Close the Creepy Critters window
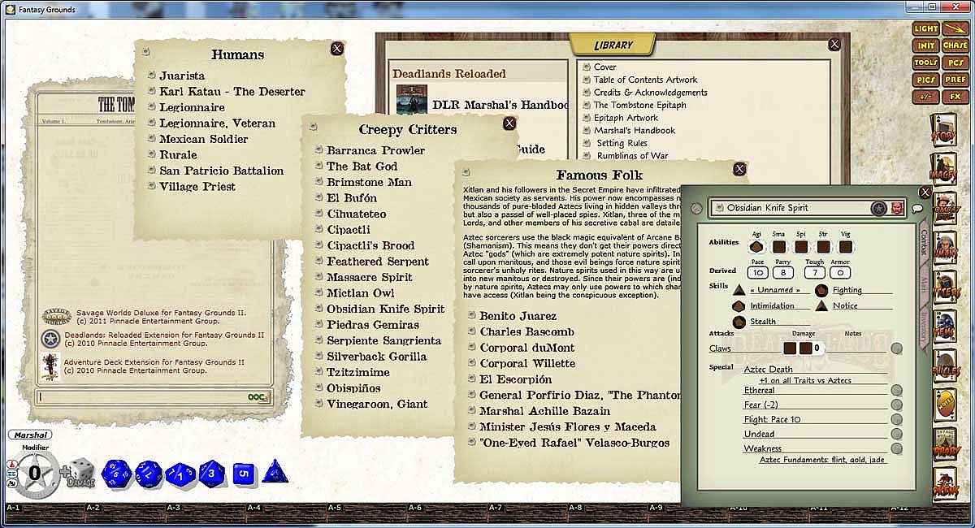Screen dimensions: 975x528 pos(509,123)
